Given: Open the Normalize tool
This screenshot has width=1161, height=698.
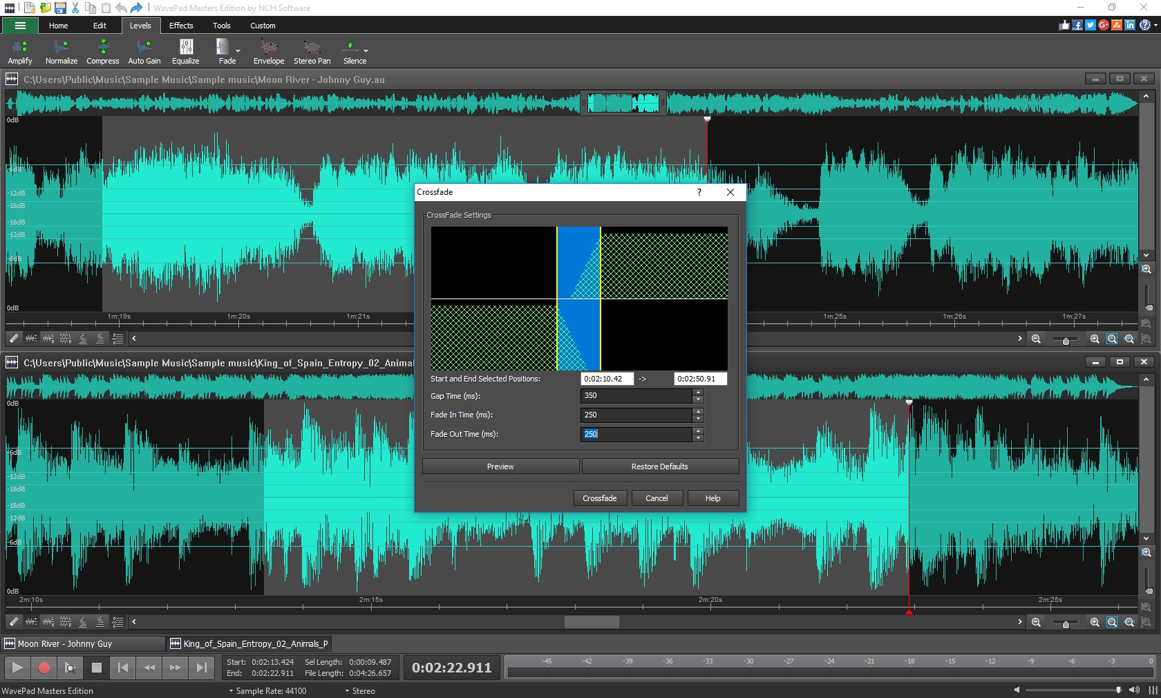Looking at the screenshot, I should coord(61,52).
